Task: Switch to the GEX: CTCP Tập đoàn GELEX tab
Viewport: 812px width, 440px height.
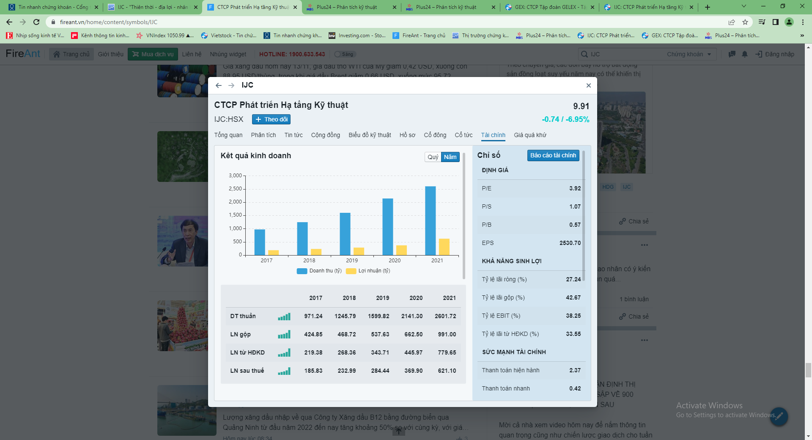Action: pyautogui.click(x=550, y=7)
